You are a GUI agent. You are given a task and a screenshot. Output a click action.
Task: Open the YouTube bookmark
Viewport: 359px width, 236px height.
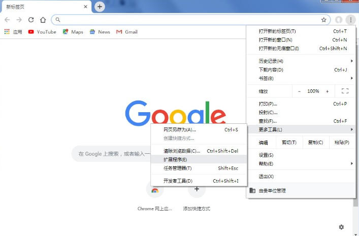click(x=42, y=31)
